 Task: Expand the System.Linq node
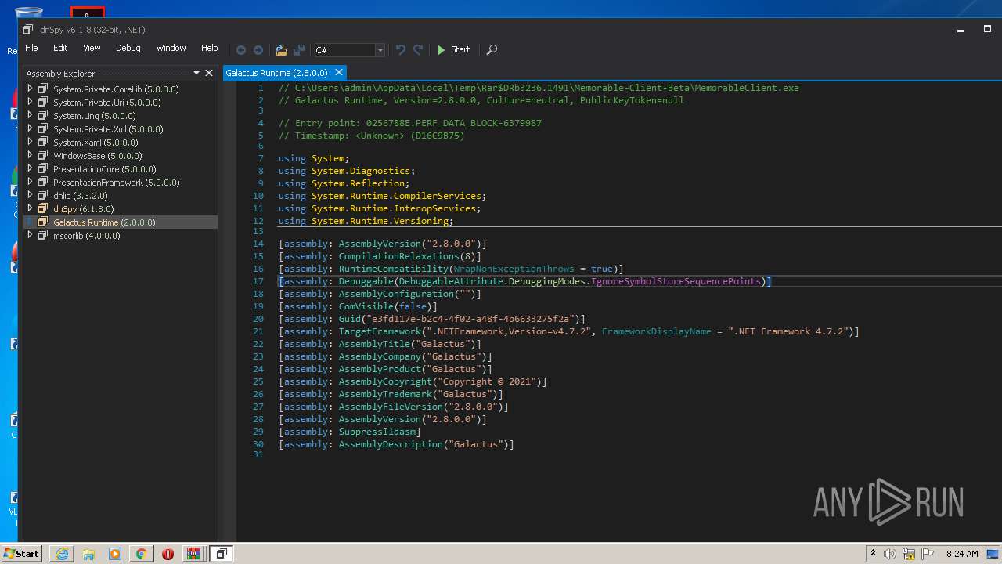30,115
